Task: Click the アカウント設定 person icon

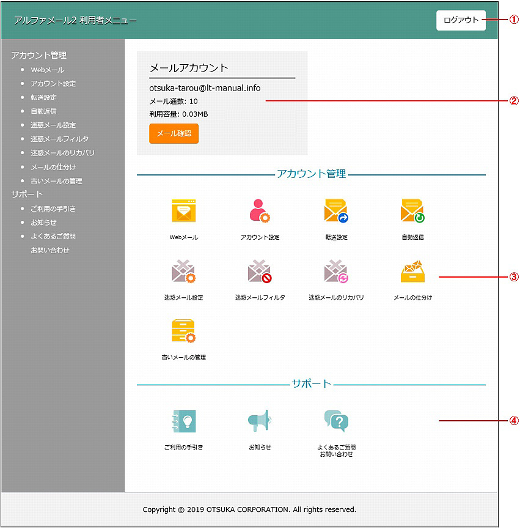Action: 260,211
